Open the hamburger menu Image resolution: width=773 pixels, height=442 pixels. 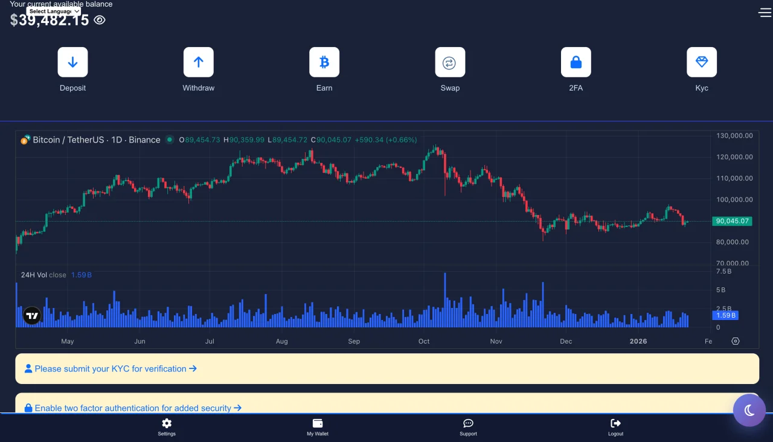[765, 12]
